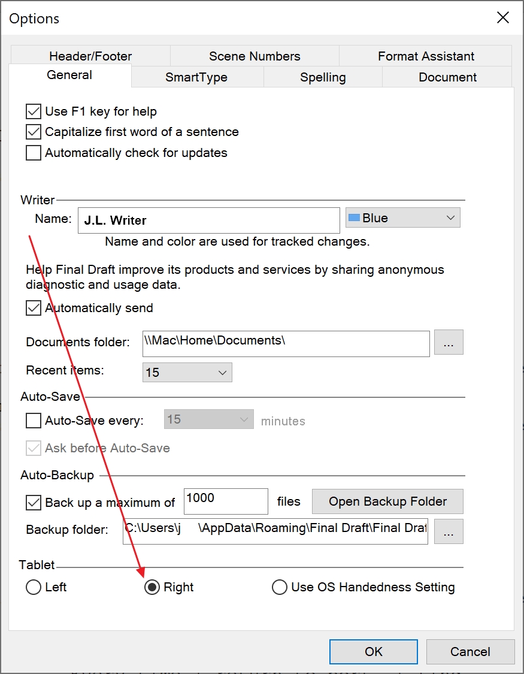The height and width of the screenshot is (674, 524).
Task: Click the Cancel button
Action: point(470,652)
